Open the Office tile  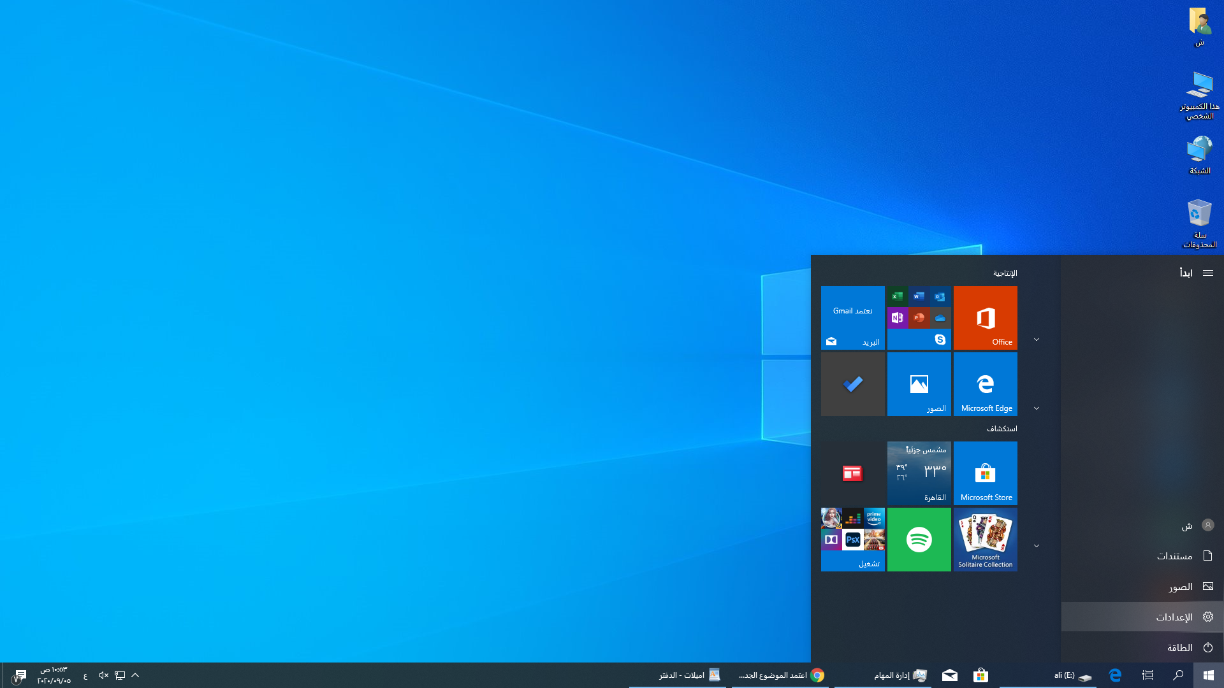pos(985,318)
